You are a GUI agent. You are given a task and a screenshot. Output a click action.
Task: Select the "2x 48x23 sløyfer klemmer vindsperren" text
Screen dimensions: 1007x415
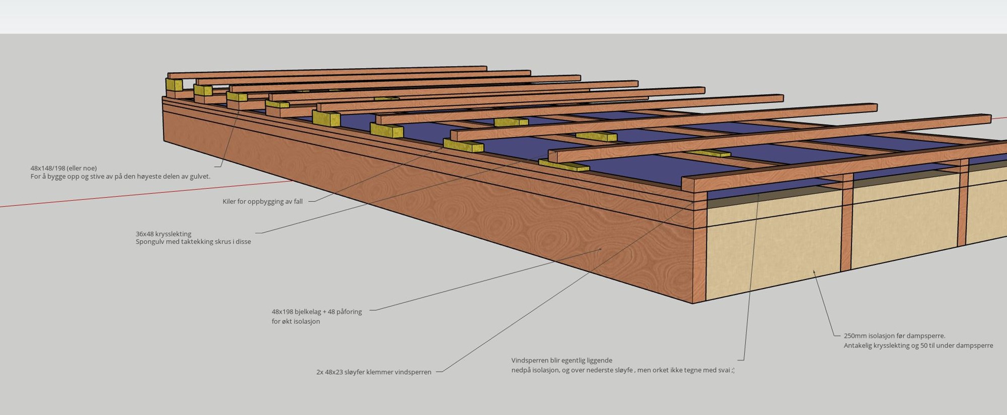pos(374,372)
